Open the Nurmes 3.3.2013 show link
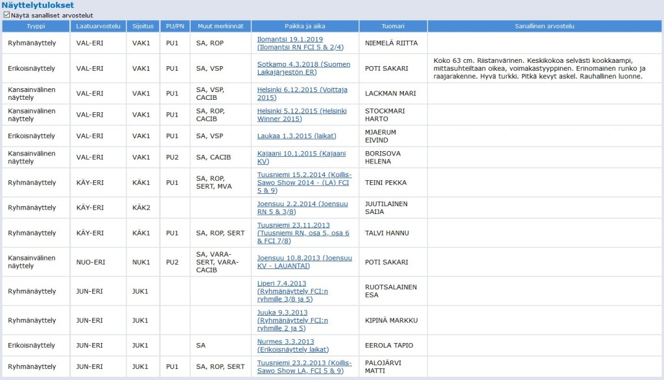664x380 pixels. [285, 342]
